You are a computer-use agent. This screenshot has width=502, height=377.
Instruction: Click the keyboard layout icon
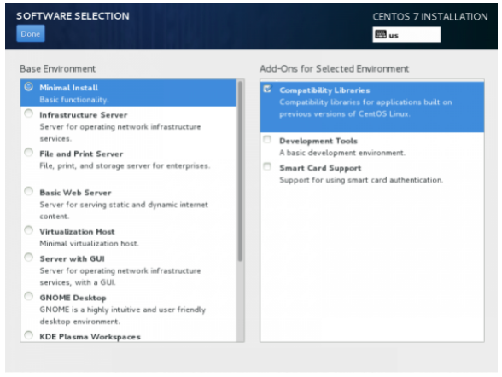[x=381, y=34]
